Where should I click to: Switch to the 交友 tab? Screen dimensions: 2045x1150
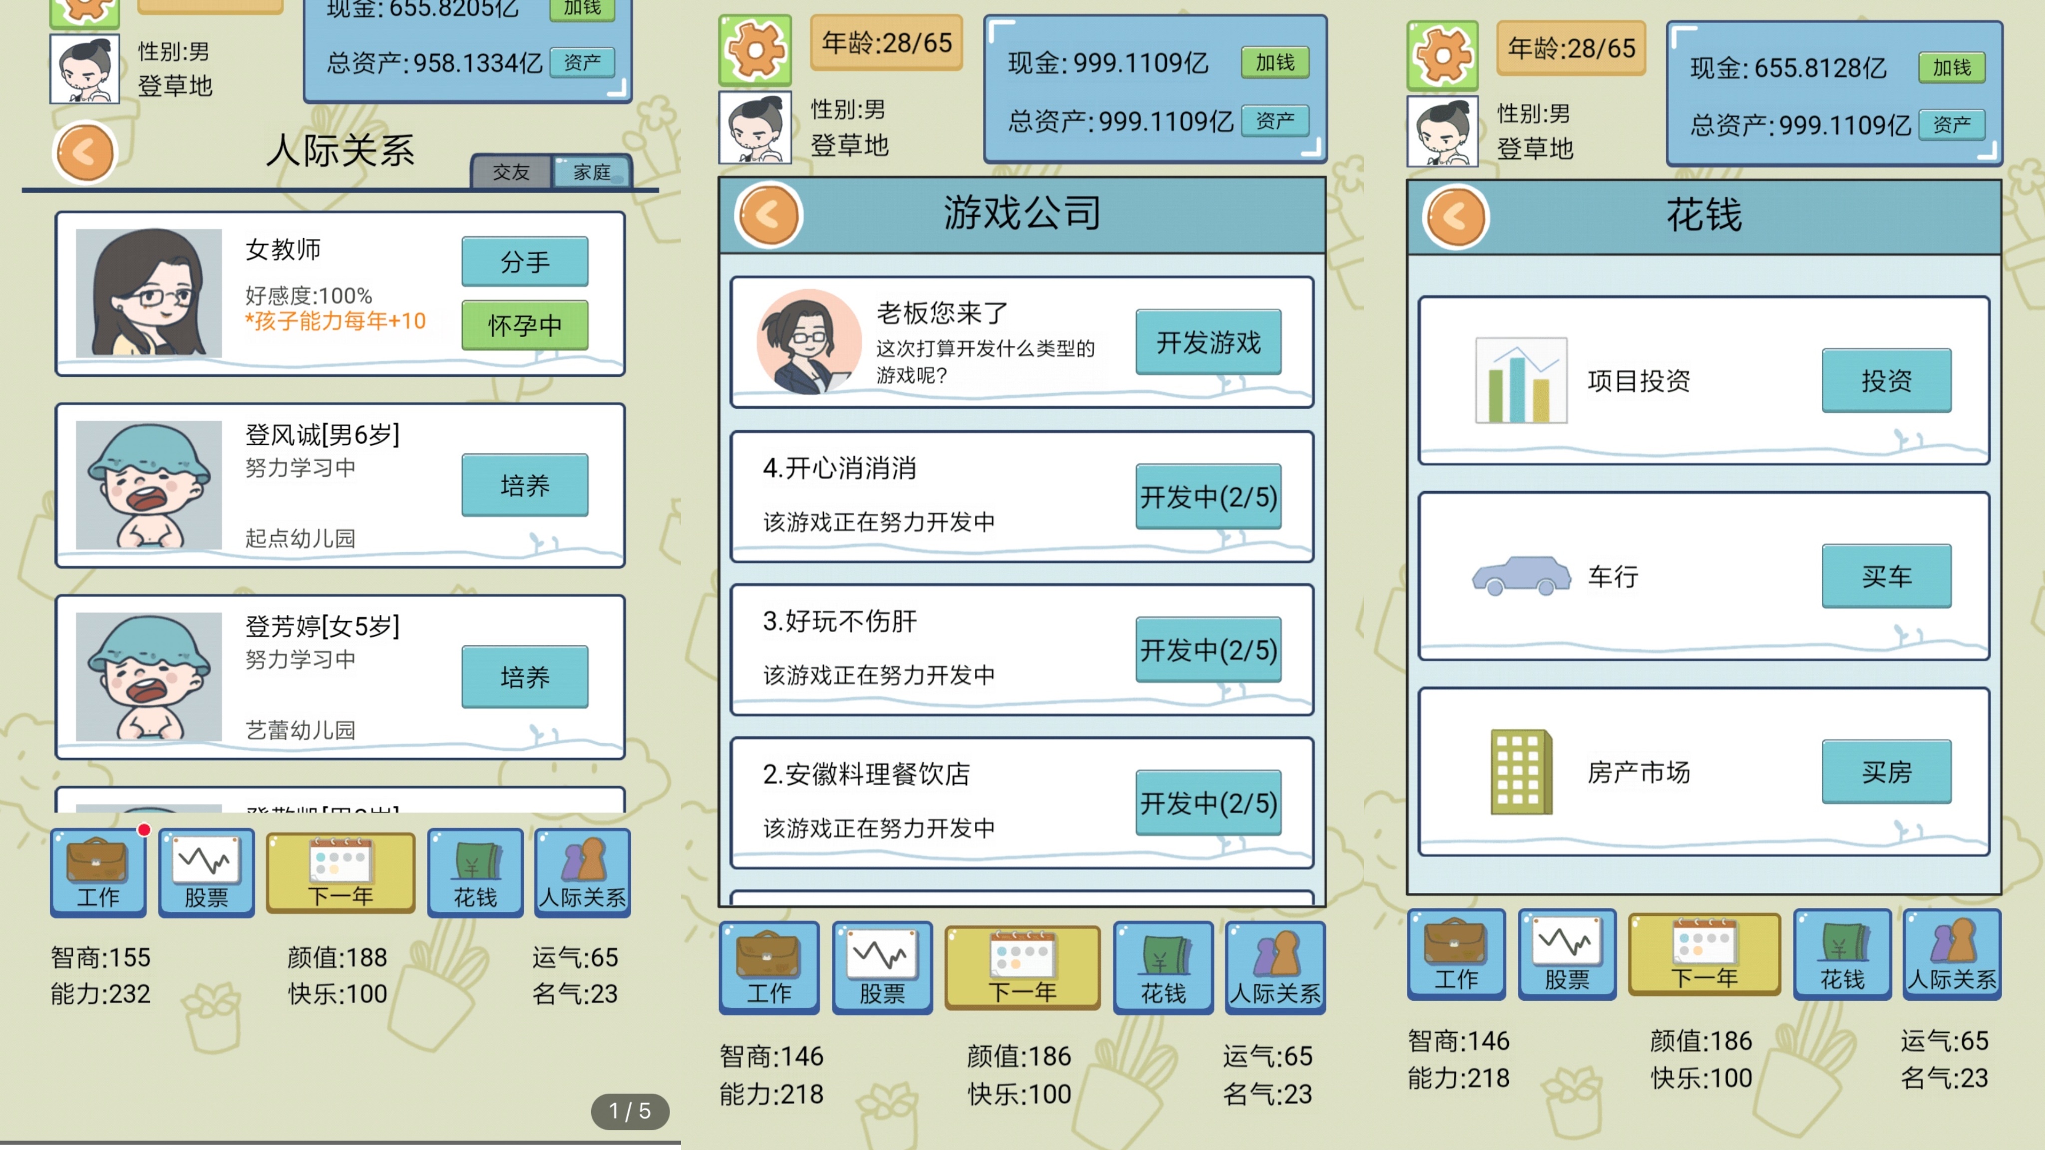coord(510,172)
